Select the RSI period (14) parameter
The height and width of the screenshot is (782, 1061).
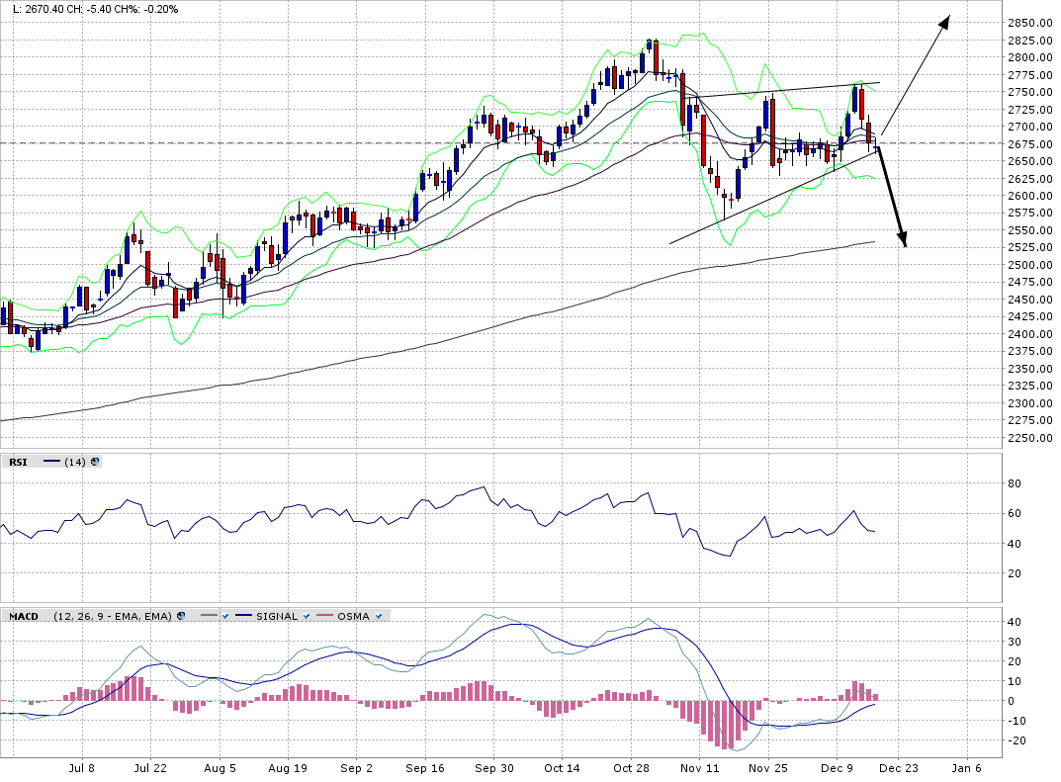(x=76, y=462)
